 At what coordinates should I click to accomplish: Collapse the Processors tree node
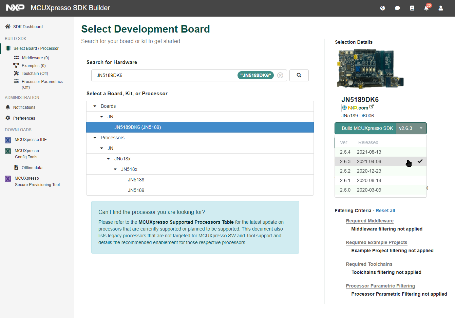coord(95,138)
